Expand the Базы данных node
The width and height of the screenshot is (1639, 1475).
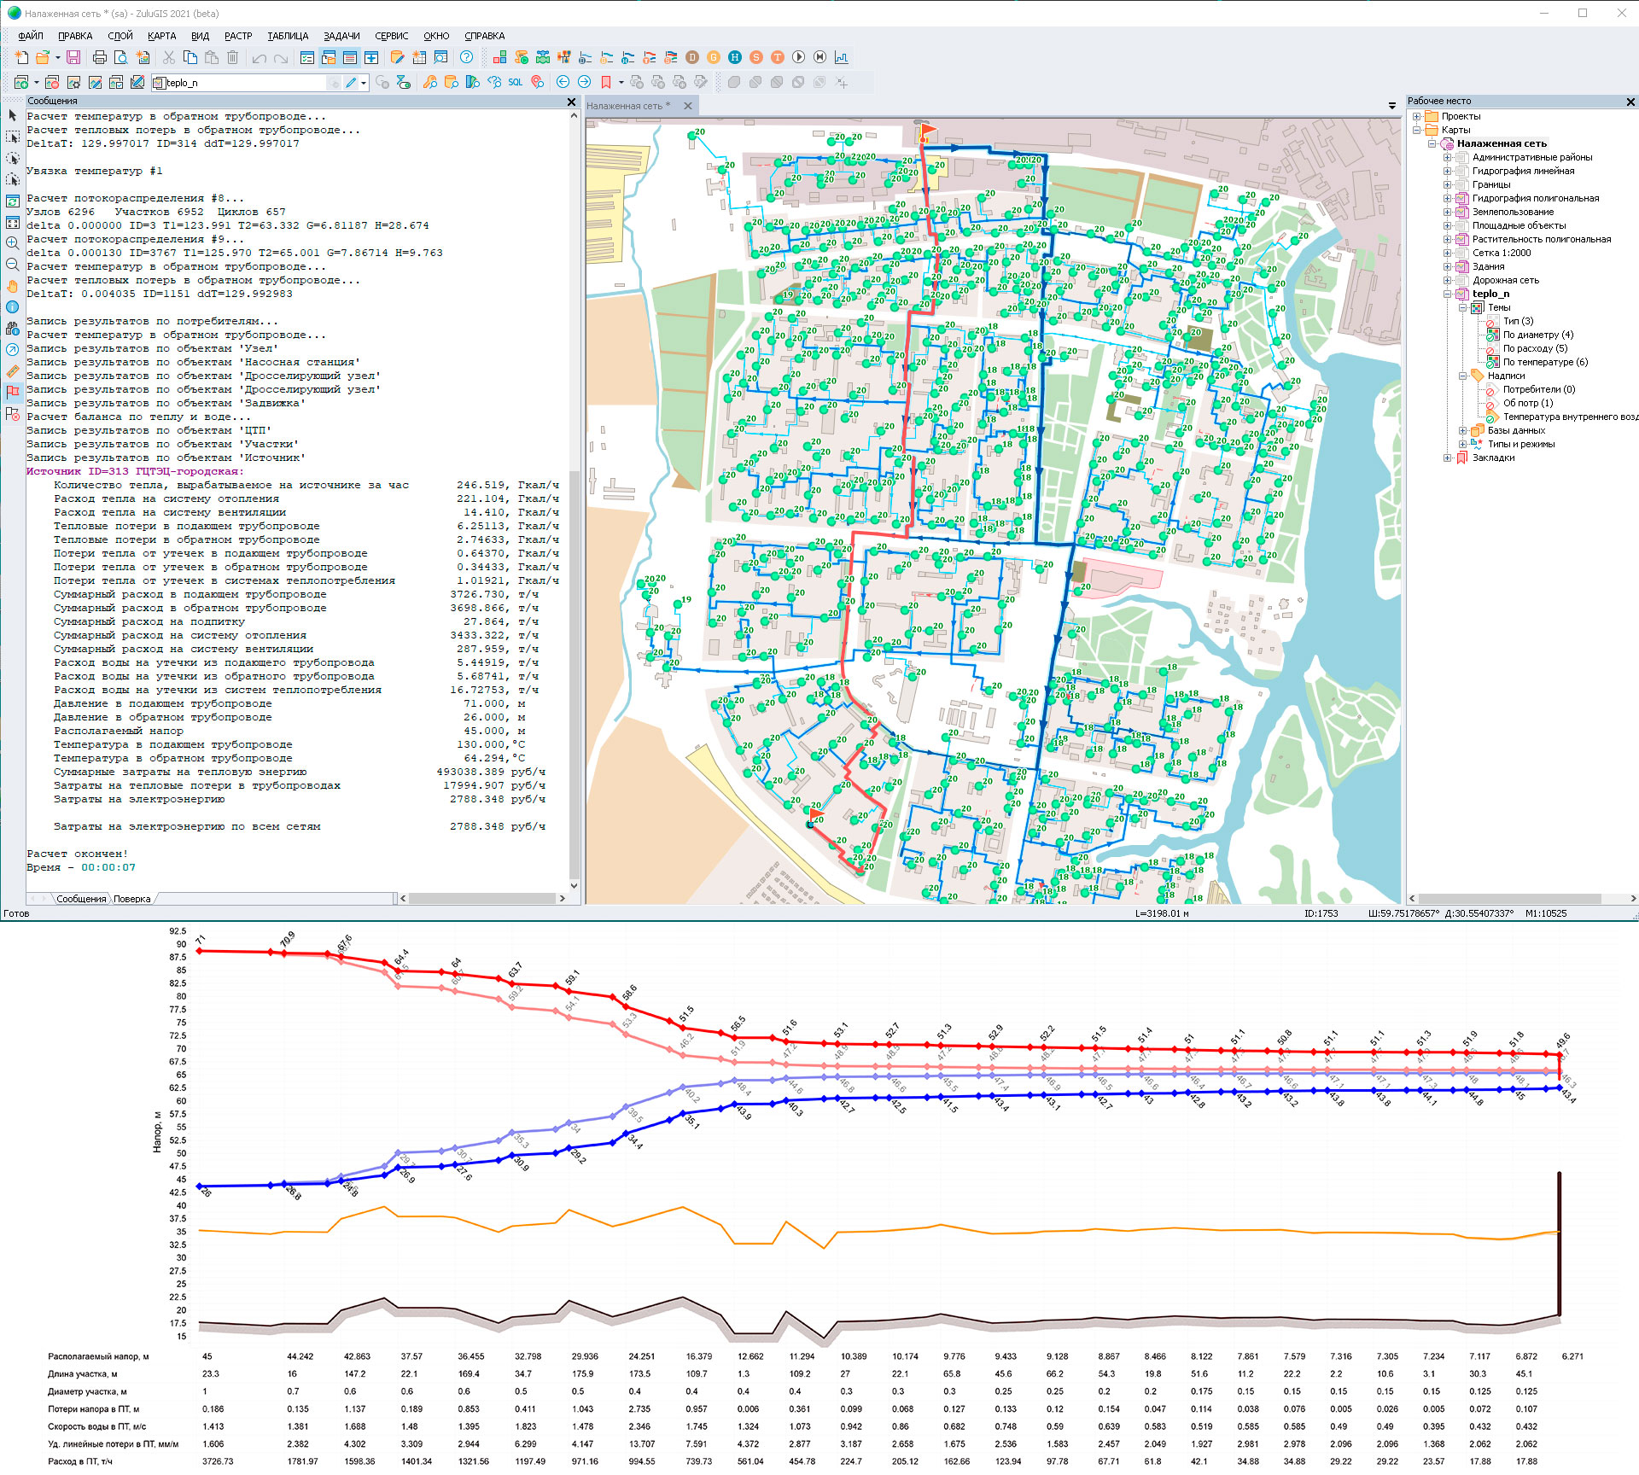click(1463, 430)
